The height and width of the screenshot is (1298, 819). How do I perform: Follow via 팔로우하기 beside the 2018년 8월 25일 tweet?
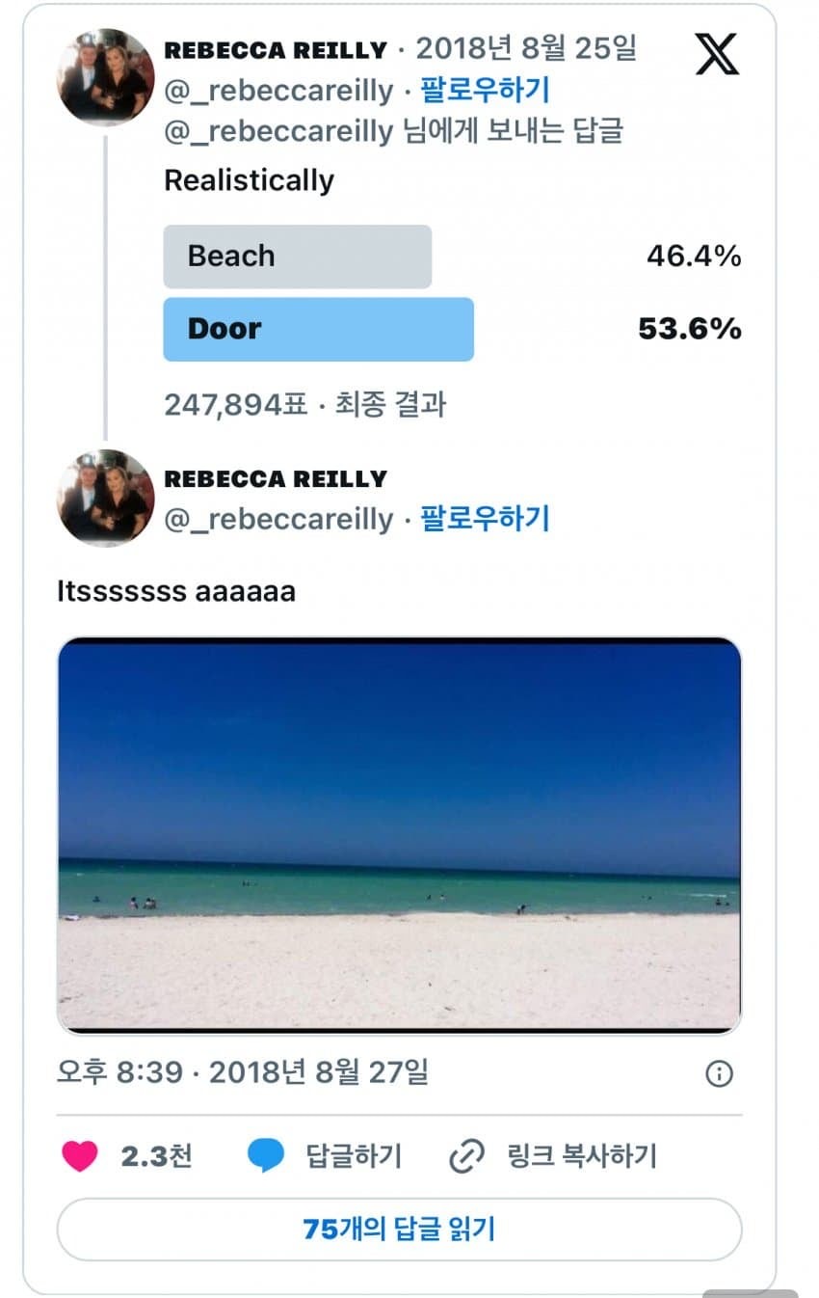tap(485, 91)
